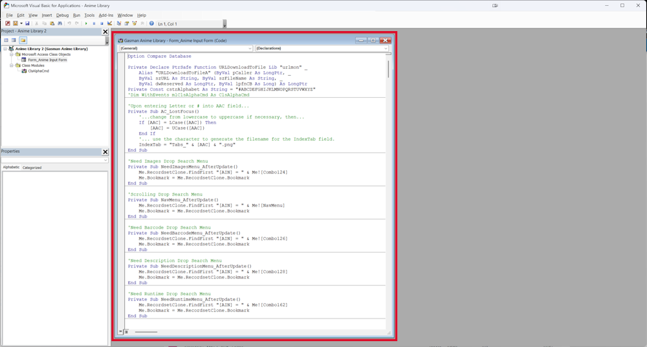
Task: Close the Project - Anime Library 2 pane
Action: tap(105, 31)
